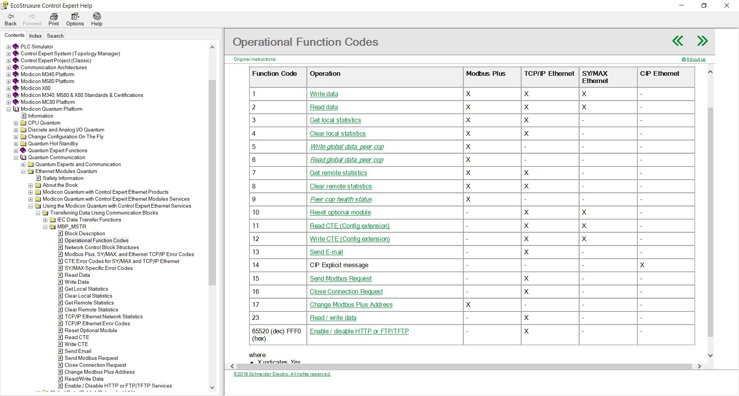Collapse the MBP_MSTR folder
Screen dimensions: 739x396
click(x=45, y=227)
